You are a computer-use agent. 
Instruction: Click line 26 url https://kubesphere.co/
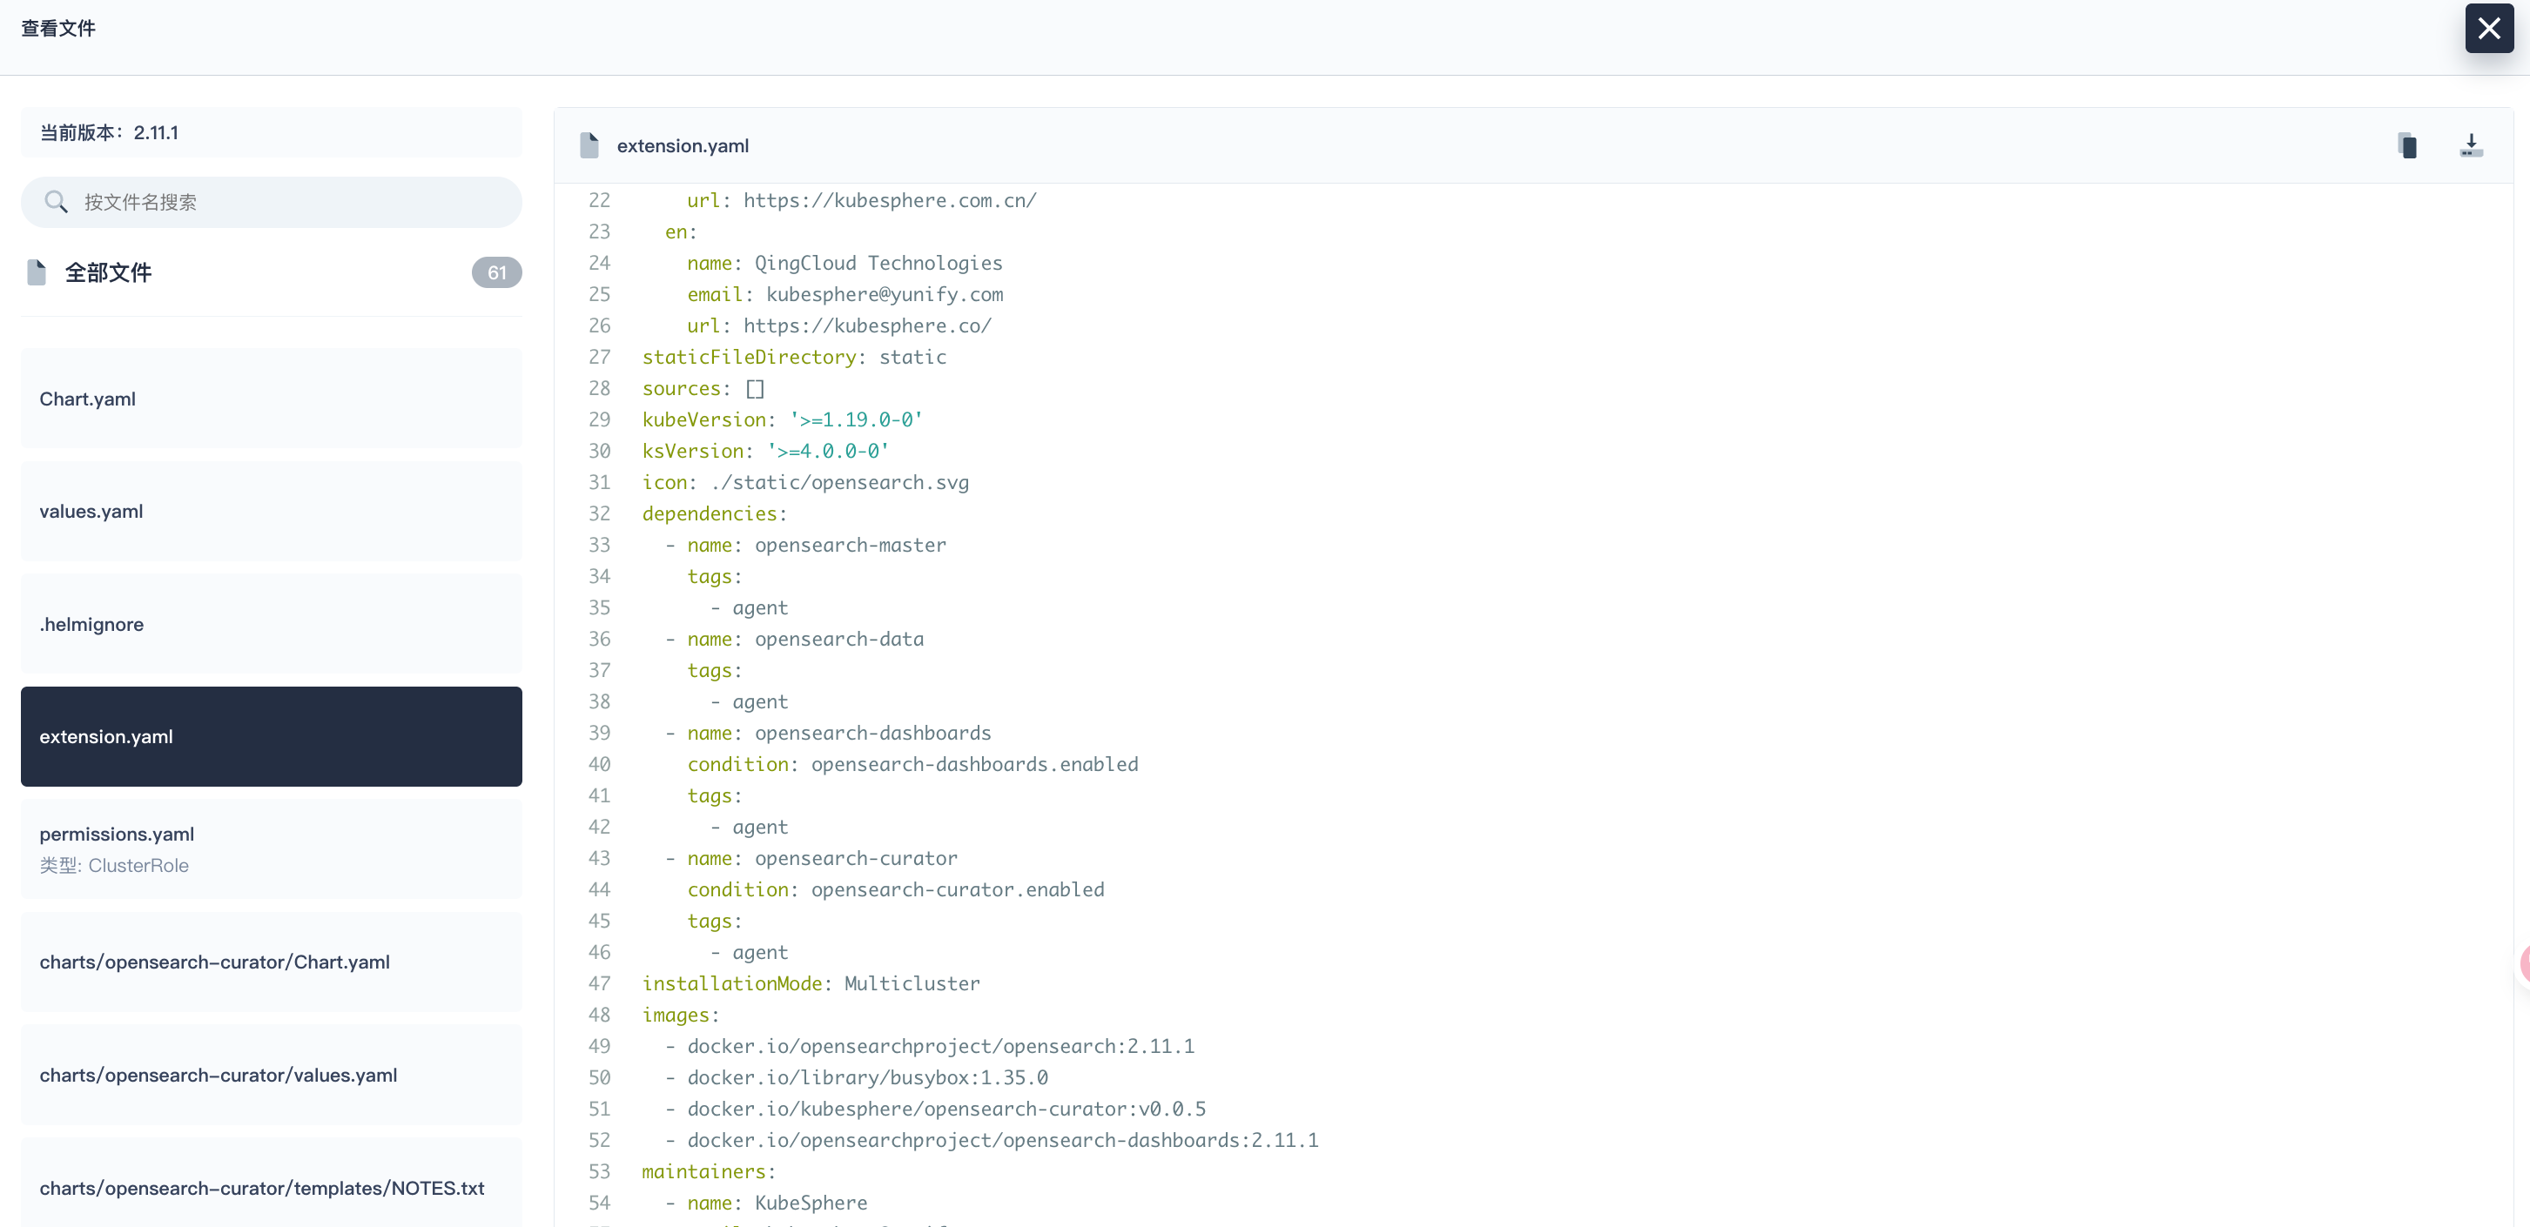tap(838, 325)
